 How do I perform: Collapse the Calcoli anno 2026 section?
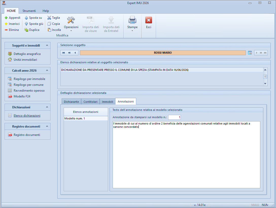[47, 70]
